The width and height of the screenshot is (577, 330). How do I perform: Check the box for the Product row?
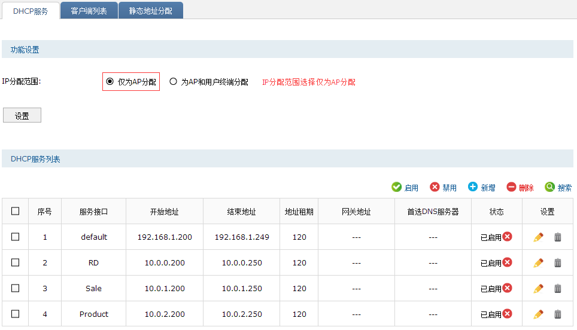tap(15, 314)
